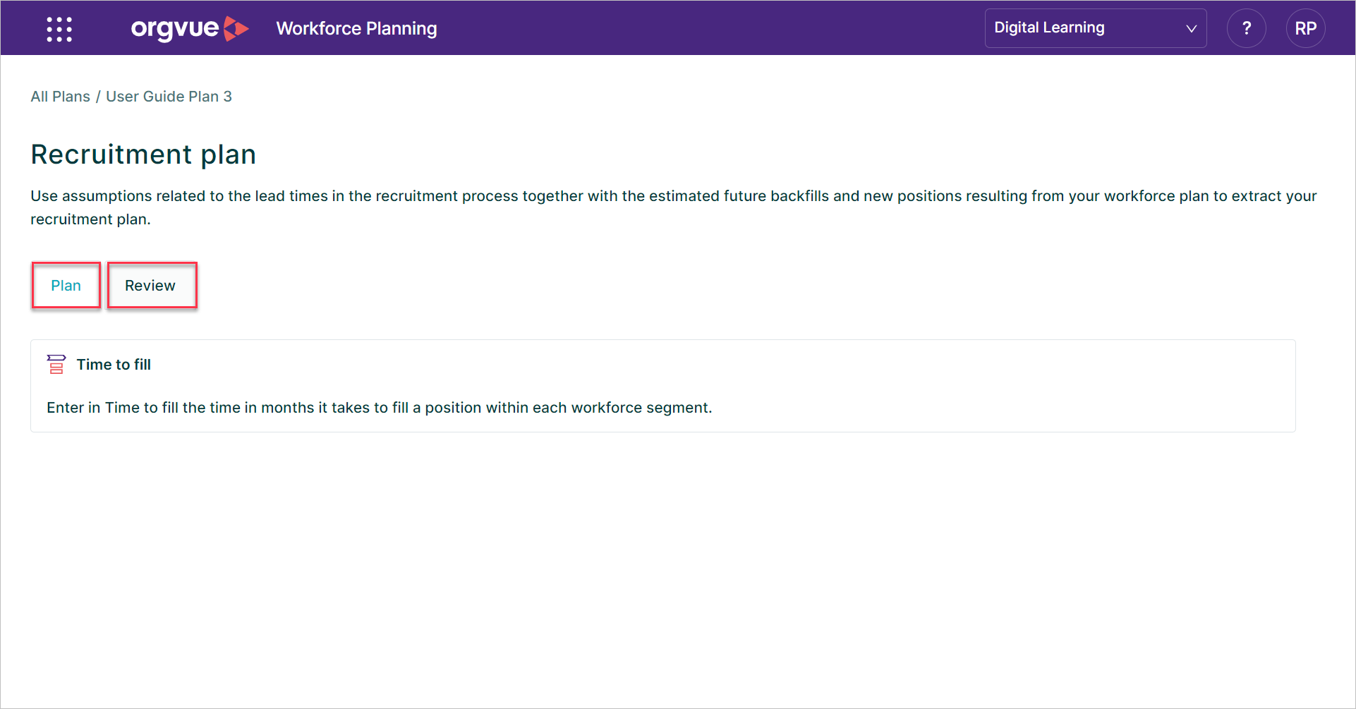The height and width of the screenshot is (709, 1356).
Task: Navigate to All Plans breadcrumb link
Action: 60,96
